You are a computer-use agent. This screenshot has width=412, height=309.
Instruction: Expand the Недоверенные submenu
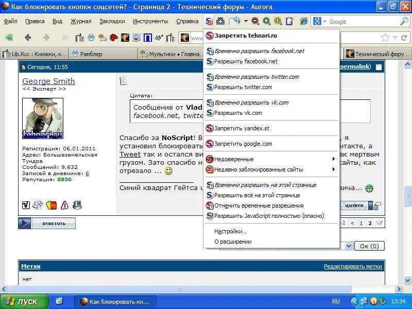(x=271, y=159)
